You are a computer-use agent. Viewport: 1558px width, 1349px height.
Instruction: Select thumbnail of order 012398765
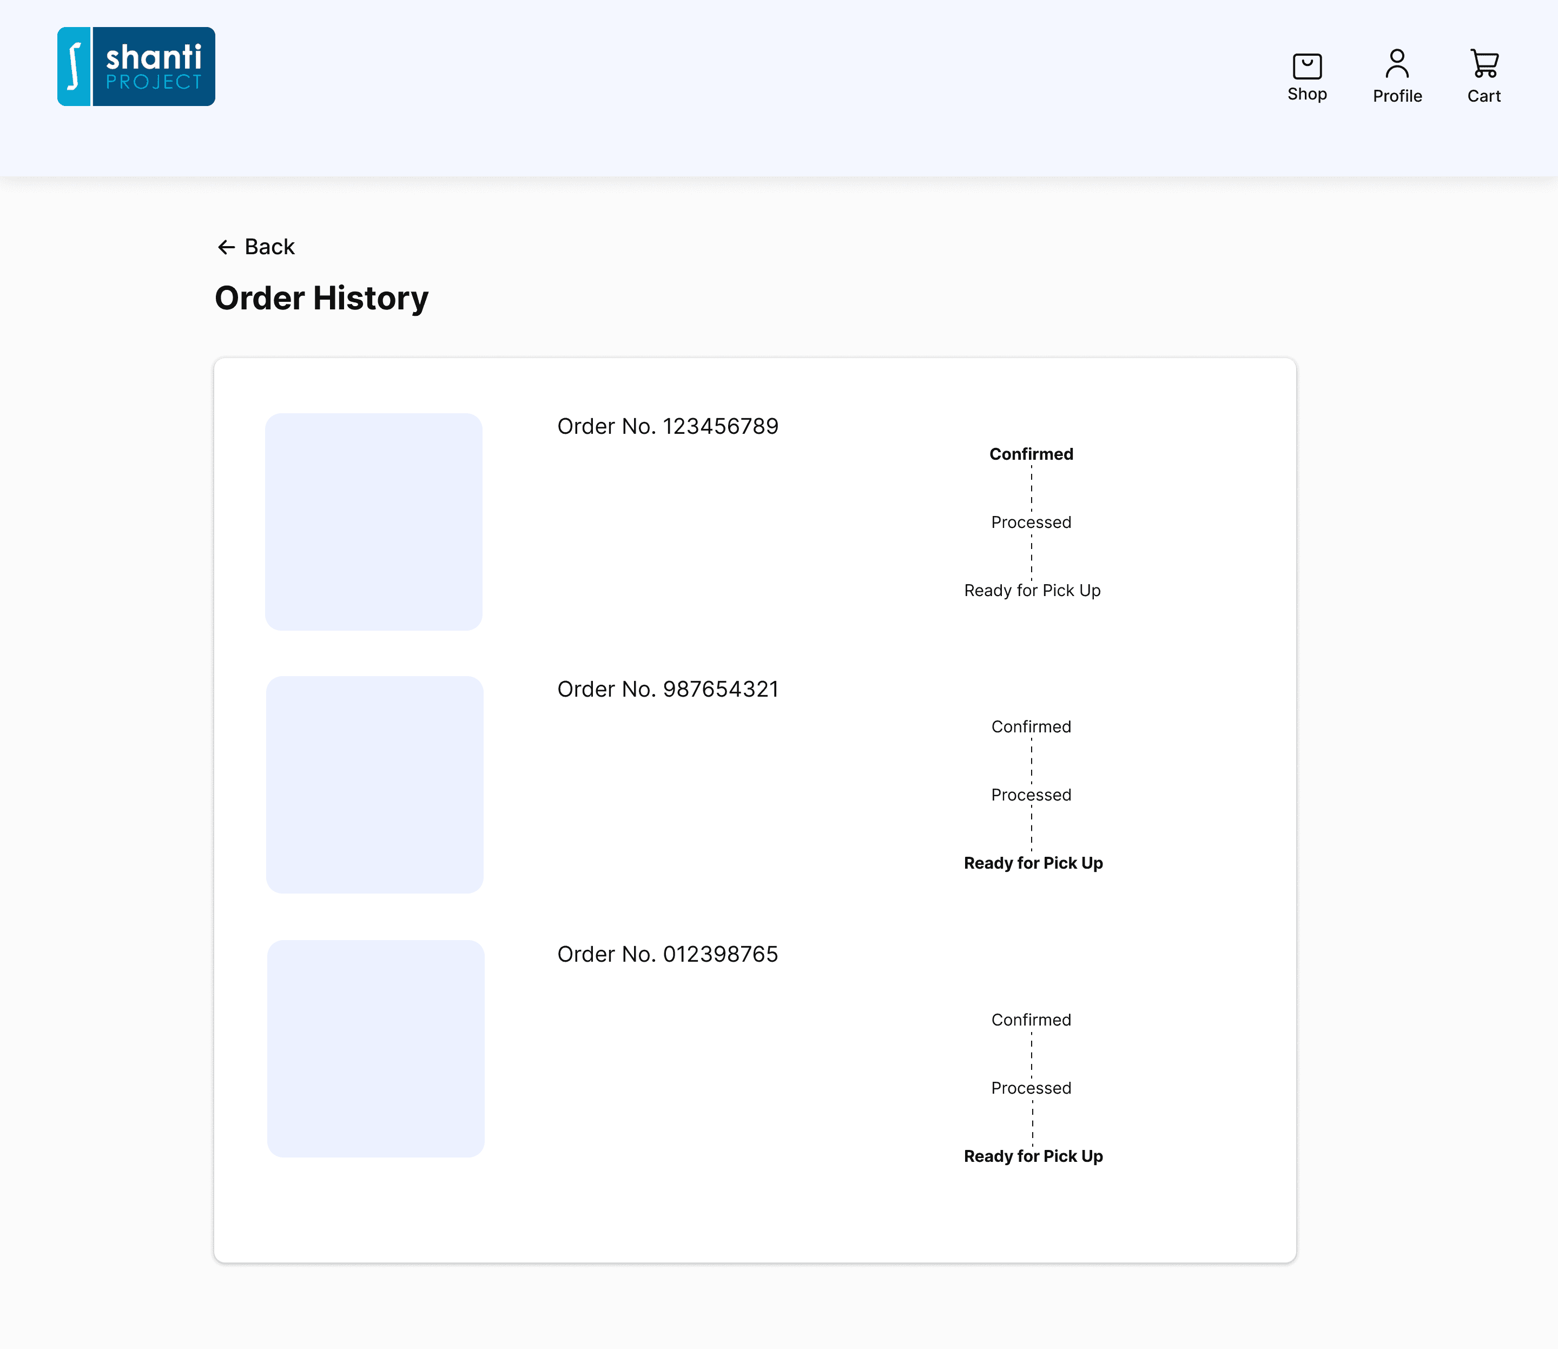[375, 1048]
